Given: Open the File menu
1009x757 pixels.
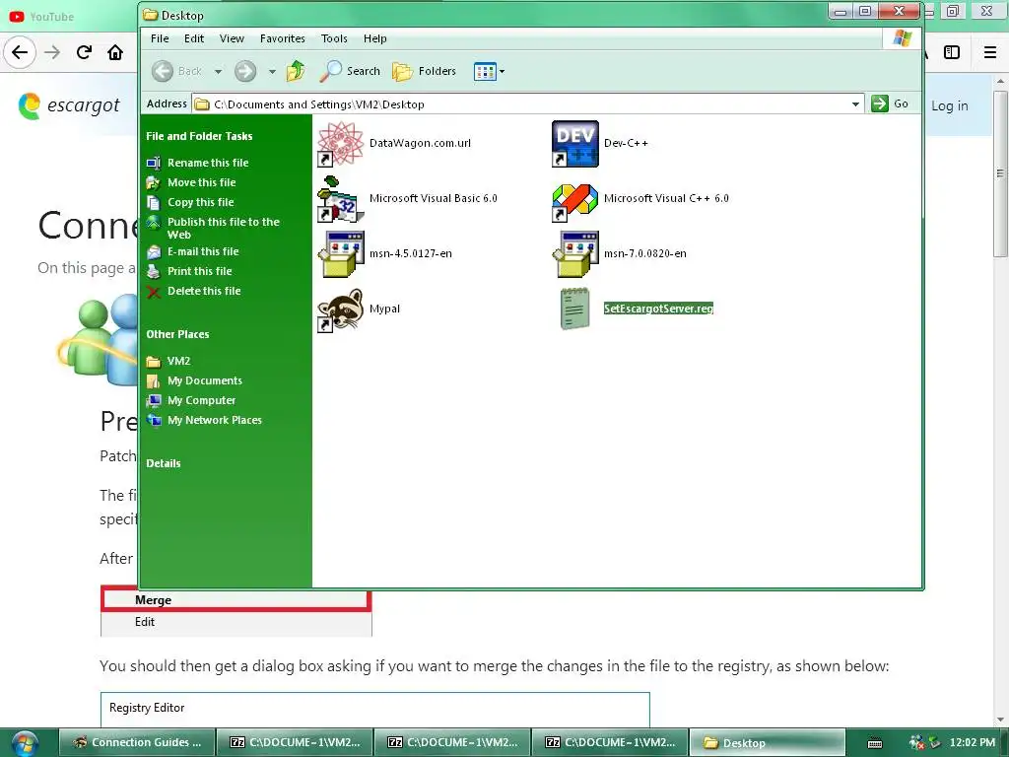Looking at the screenshot, I should coord(160,38).
